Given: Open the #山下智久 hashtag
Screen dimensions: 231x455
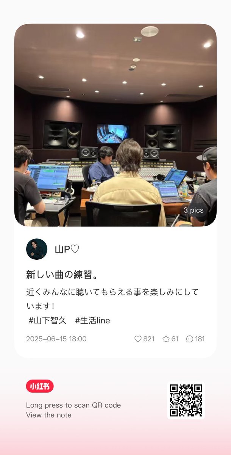Looking at the screenshot, I should [x=48, y=320].
